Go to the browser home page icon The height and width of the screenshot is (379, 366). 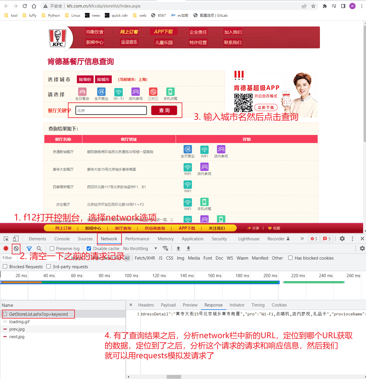(x=34, y=6)
